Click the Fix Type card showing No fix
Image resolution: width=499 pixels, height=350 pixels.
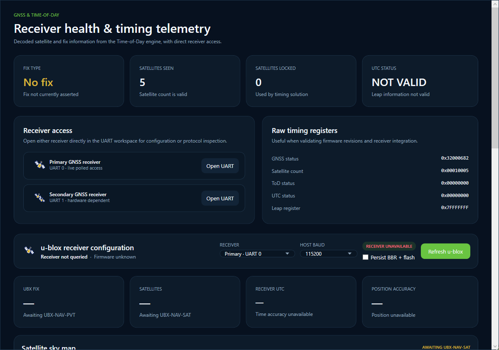(x=69, y=81)
